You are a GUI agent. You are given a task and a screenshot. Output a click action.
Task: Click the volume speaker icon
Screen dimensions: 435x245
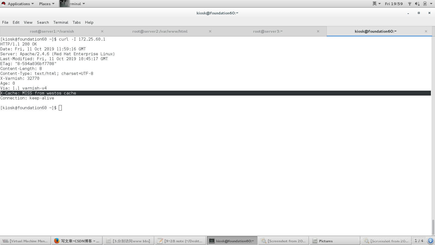pyautogui.click(x=417, y=4)
